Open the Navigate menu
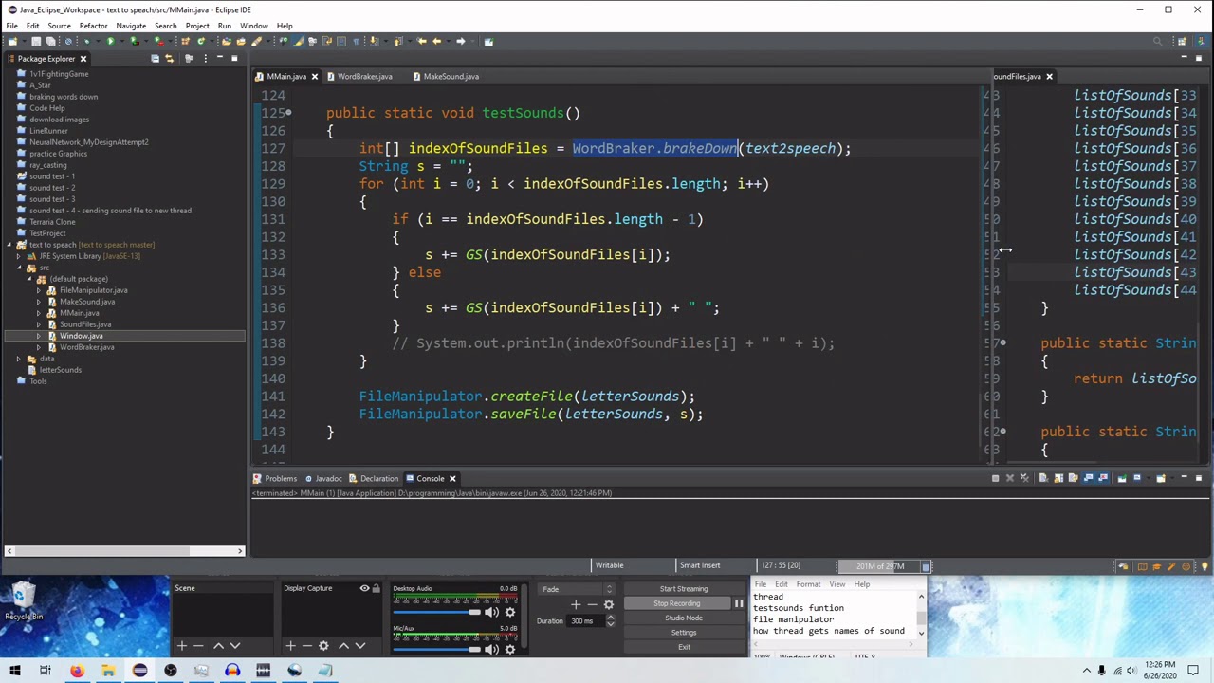 click(131, 26)
